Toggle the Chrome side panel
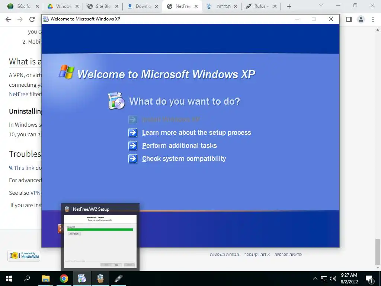The image size is (381, 286). [349, 19]
